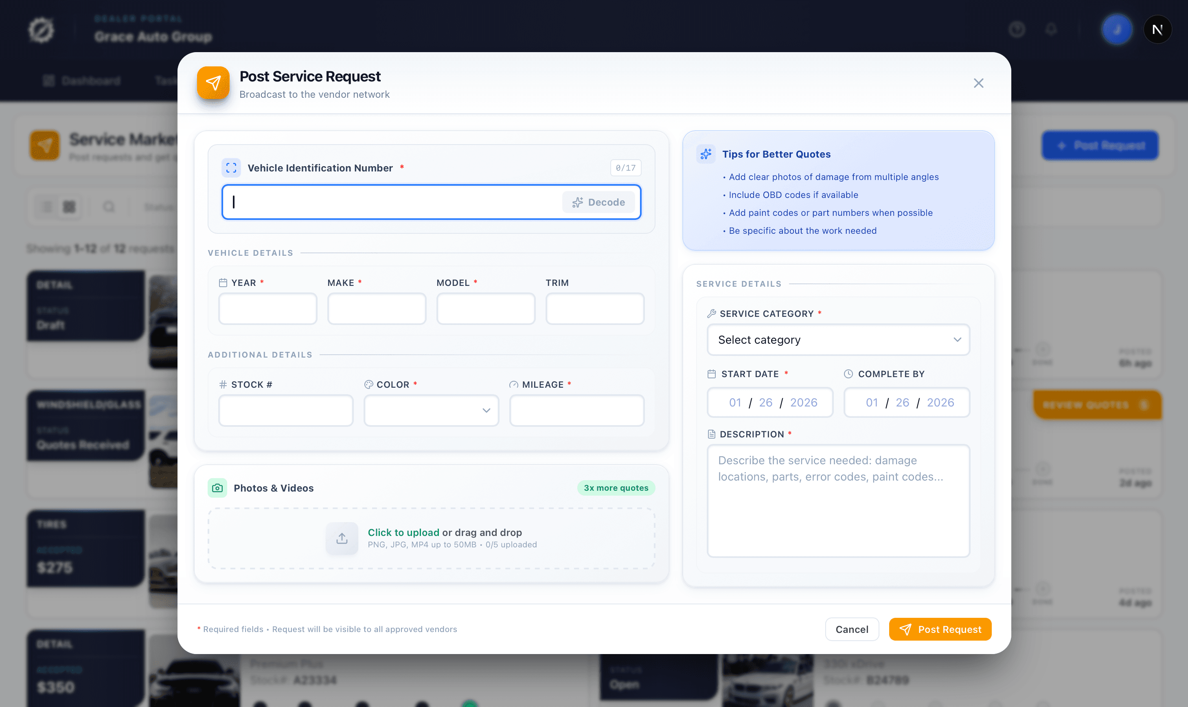The height and width of the screenshot is (707, 1188).
Task: Click the grid view toggle in background toolbar
Action: [x=69, y=207]
